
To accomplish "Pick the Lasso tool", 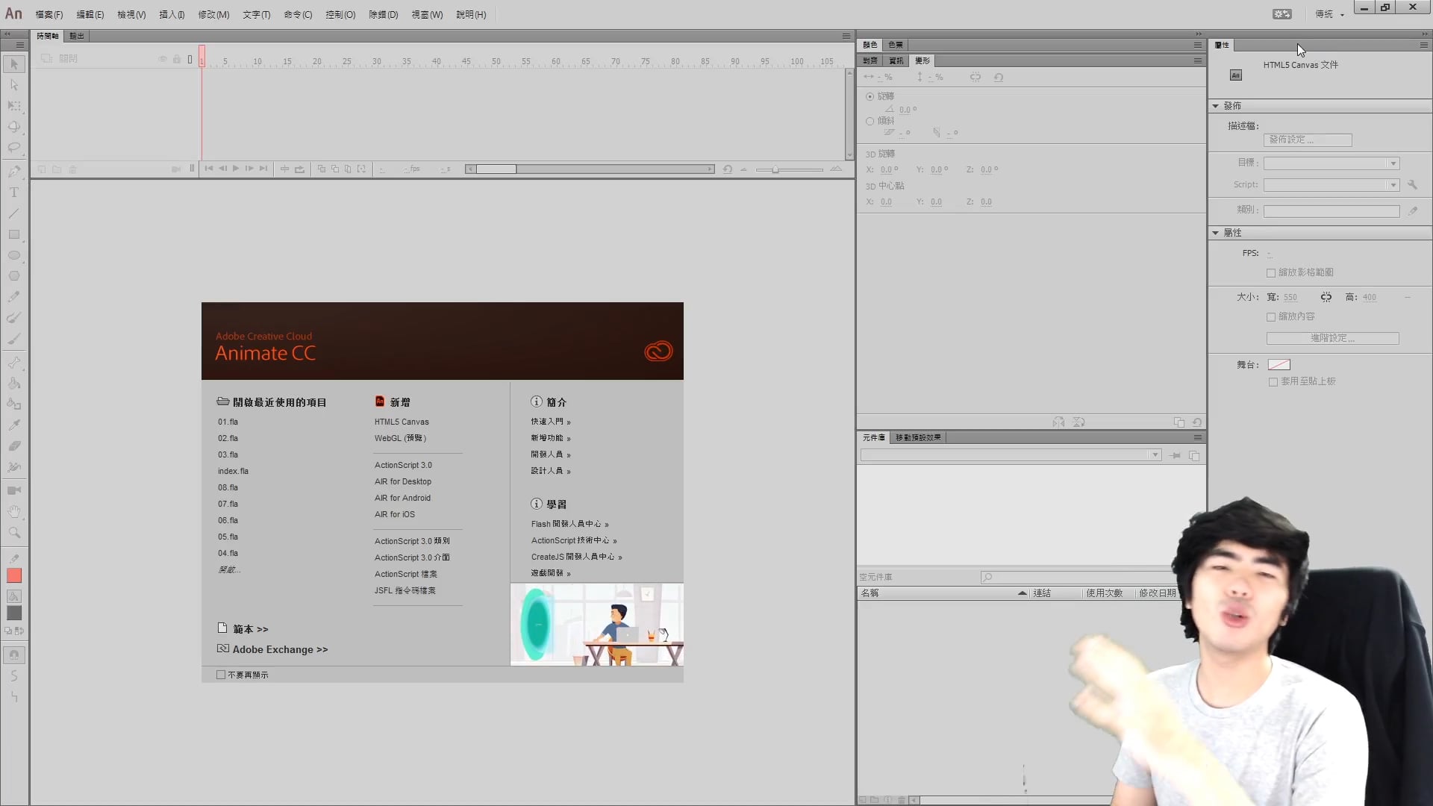I will pos(13,148).
